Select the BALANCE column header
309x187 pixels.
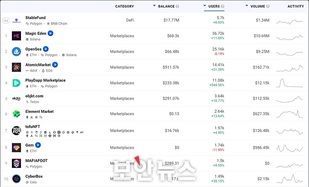[166, 6]
